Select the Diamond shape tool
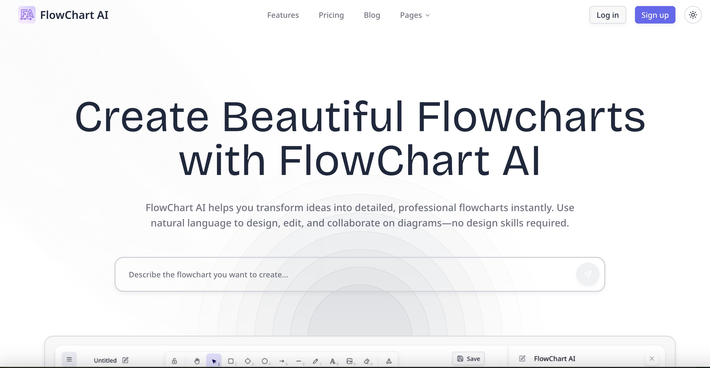Viewport: 710px width, 368px height. [x=248, y=361]
